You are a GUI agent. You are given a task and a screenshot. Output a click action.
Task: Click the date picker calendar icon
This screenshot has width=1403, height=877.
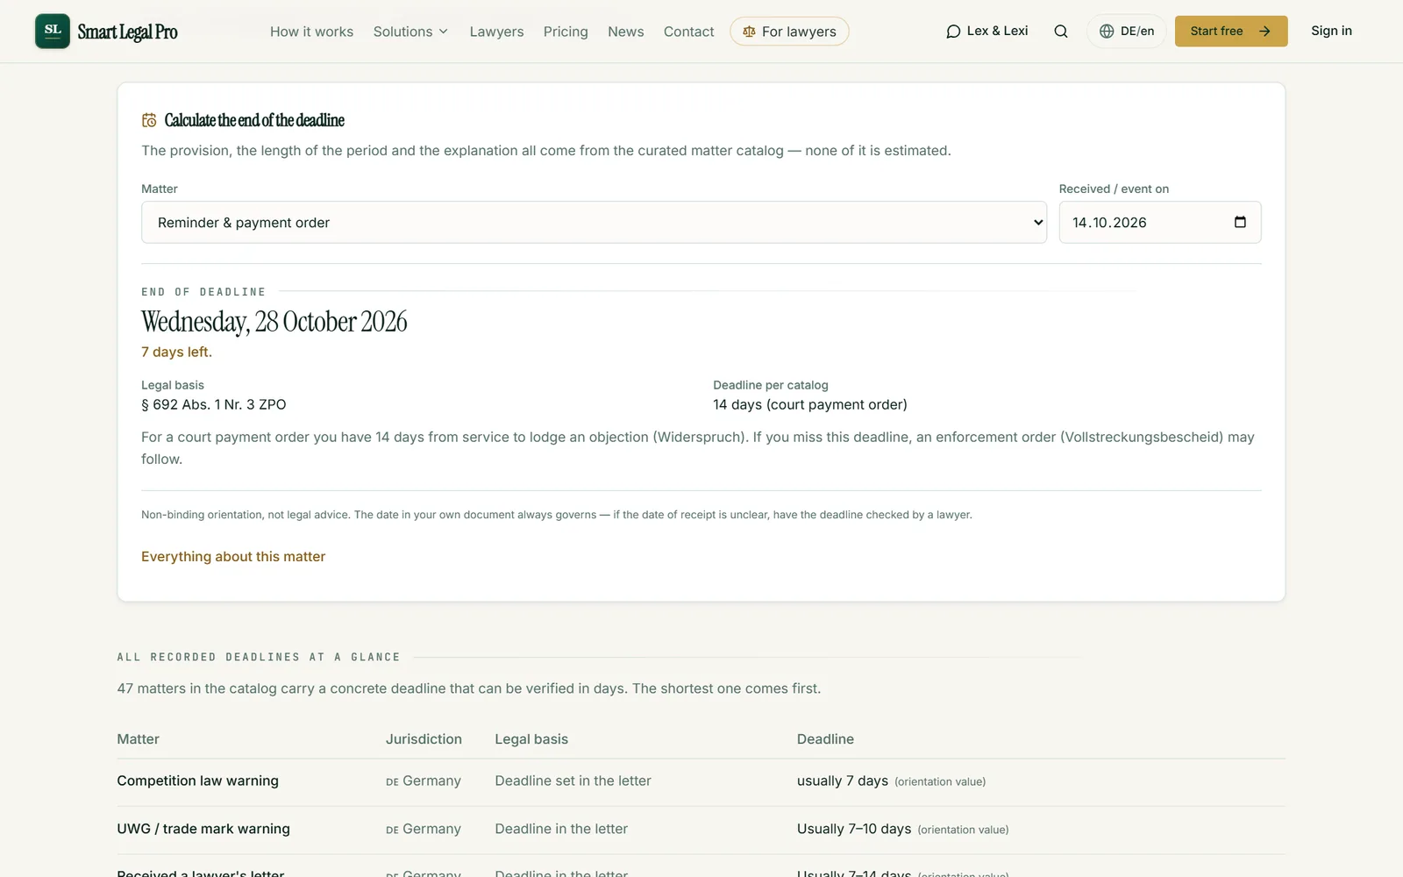pos(1240,222)
